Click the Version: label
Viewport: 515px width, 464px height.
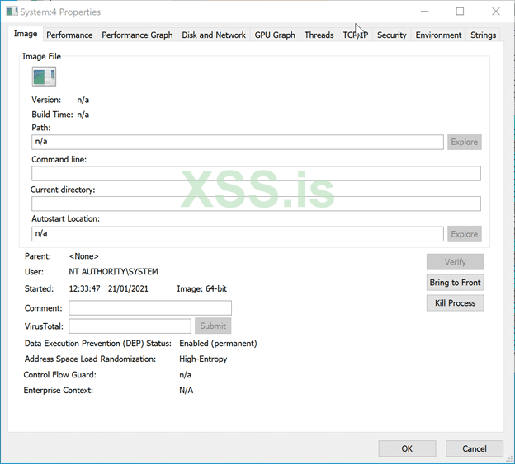(x=46, y=100)
